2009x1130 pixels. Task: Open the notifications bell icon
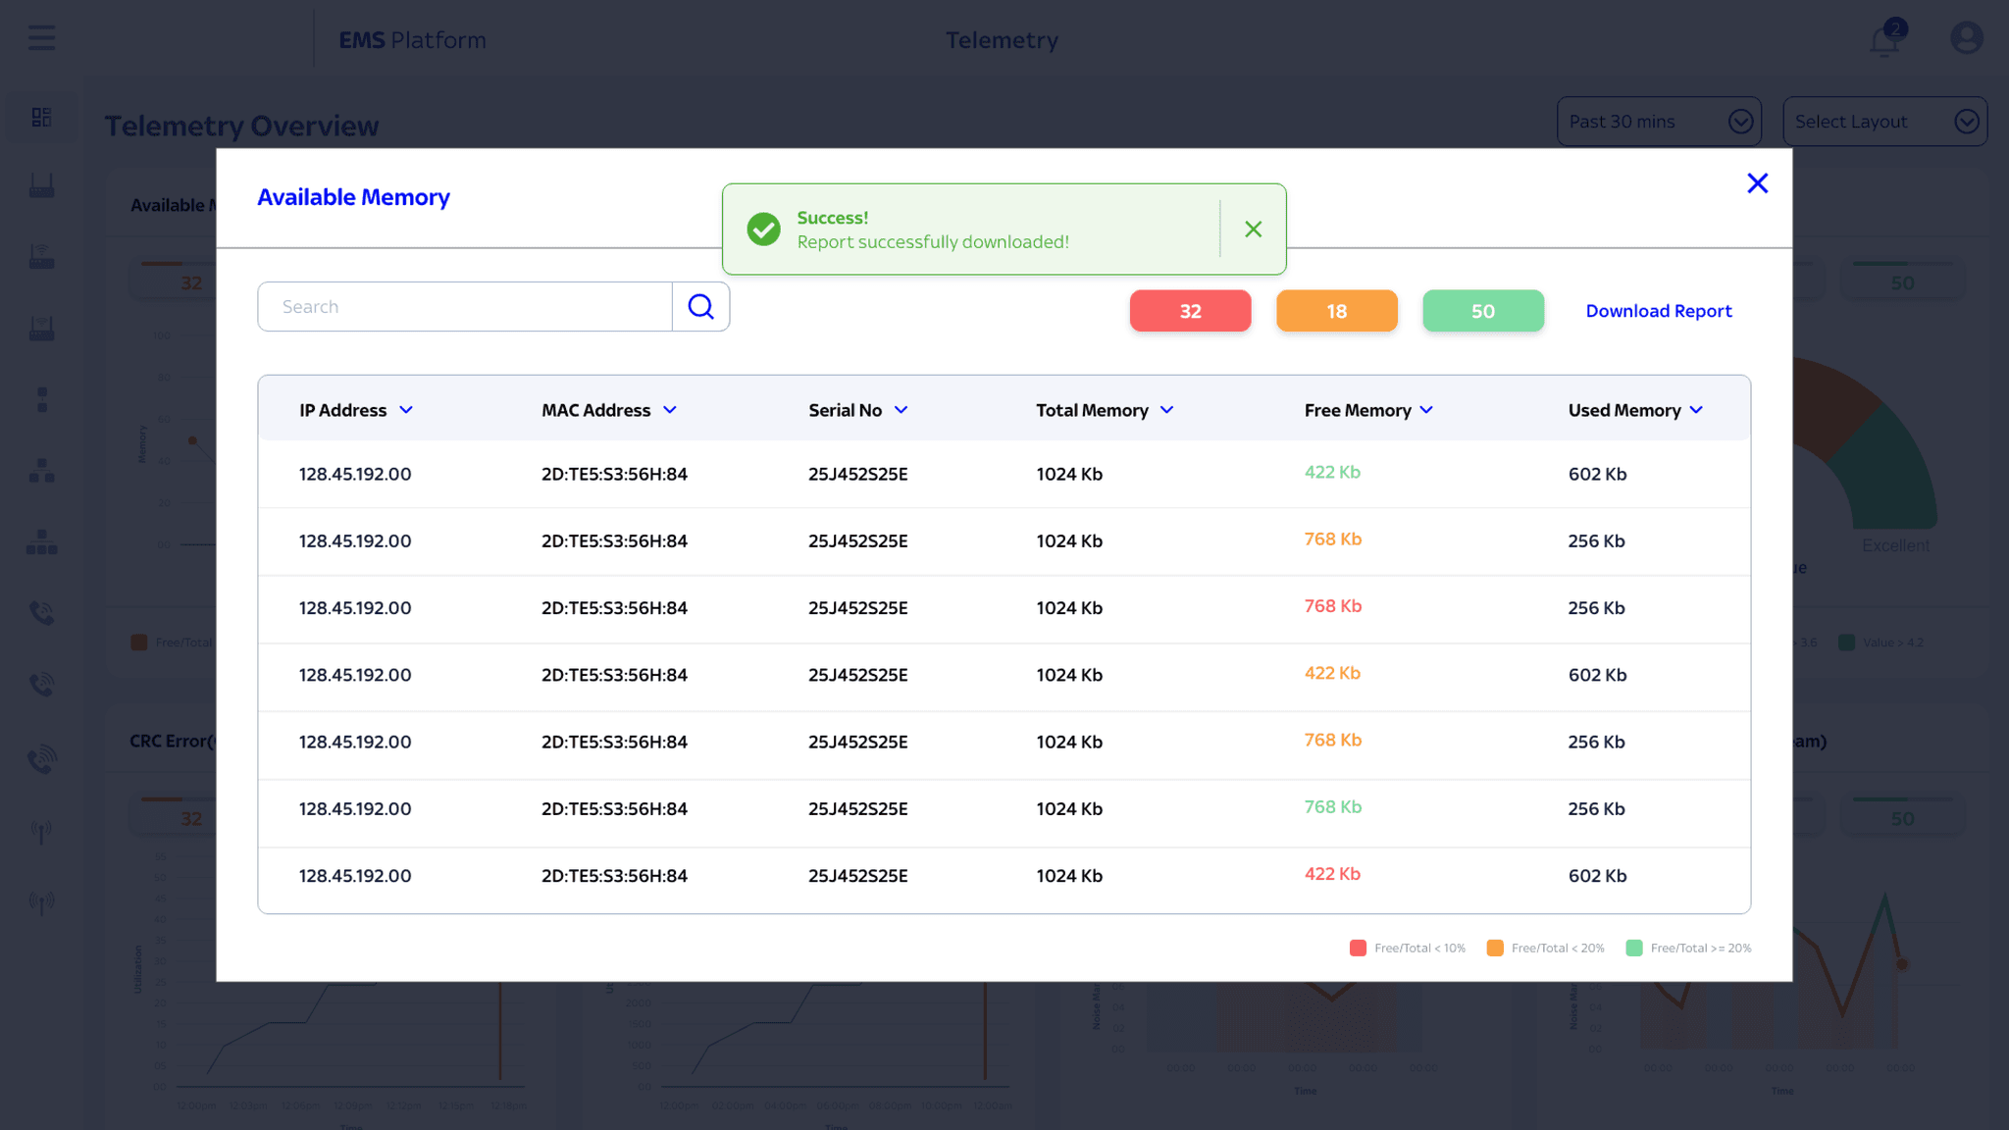click(x=1883, y=41)
